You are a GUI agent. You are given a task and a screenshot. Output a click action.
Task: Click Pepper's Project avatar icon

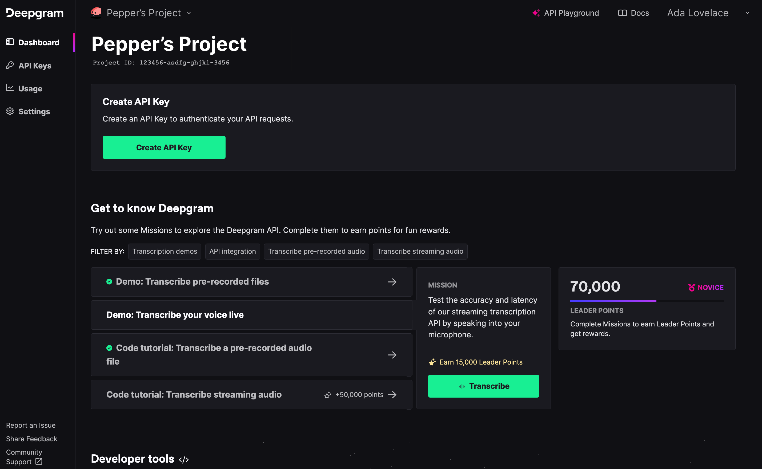(96, 13)
